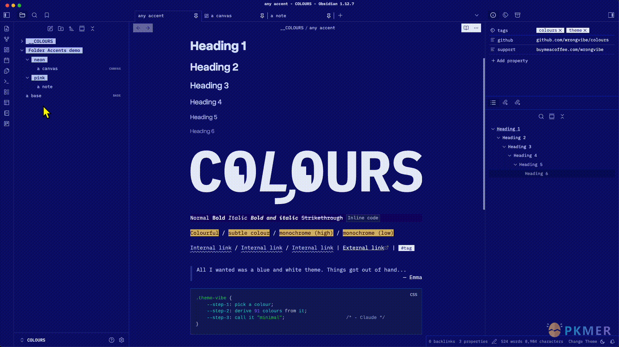This screenshot has width=619, height=347.
Task: Collapse Heading 1 in the outline
Action: coord(493,129)
